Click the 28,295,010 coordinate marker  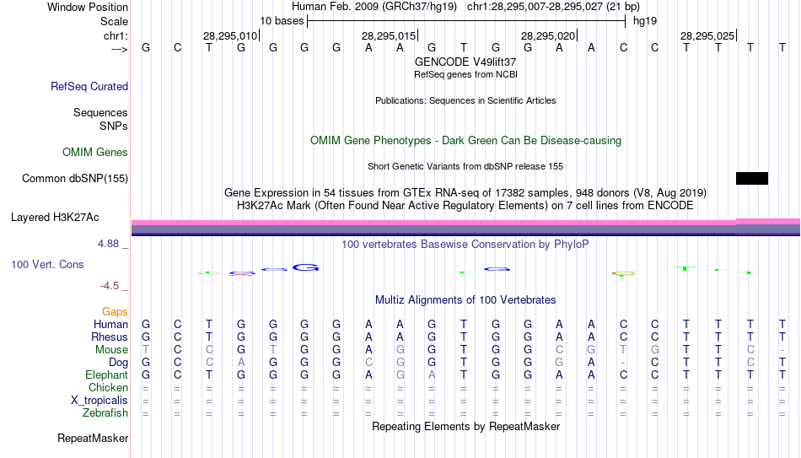click(x=230, y=35)
